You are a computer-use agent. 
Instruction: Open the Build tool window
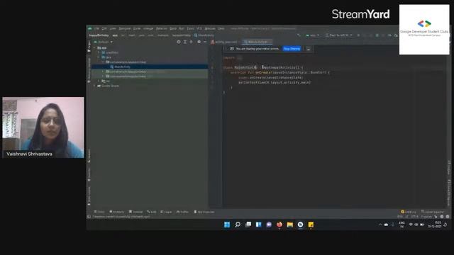(x=152, y=212)
